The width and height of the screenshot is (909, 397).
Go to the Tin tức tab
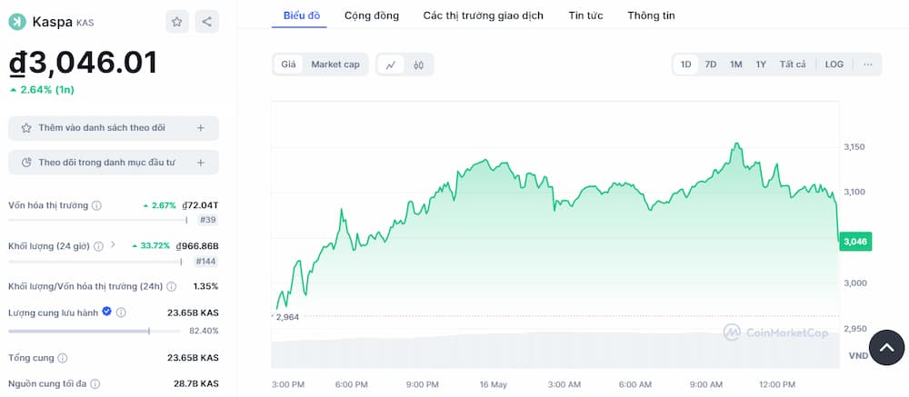(x=585, y=15)
